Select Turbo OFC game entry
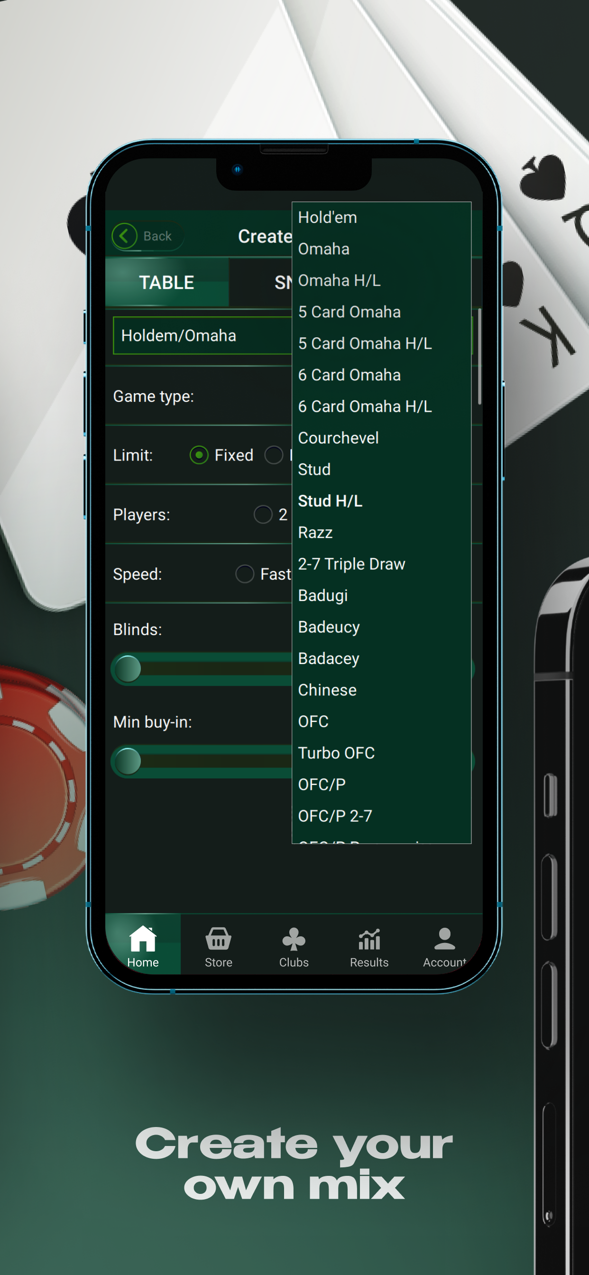The image size is (589, 1275). (x=381, y=753)
